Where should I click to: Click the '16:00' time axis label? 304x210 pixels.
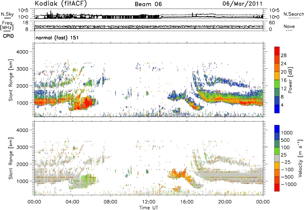(187, 202)
